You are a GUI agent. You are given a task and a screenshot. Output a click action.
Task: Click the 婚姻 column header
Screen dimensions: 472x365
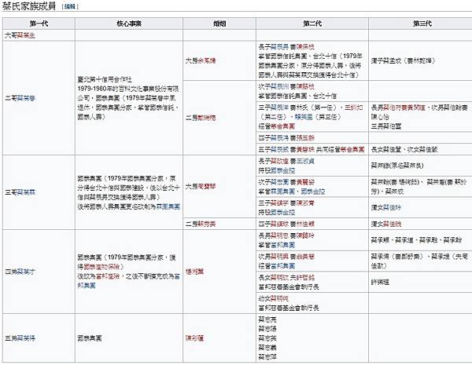click(219, 24)
